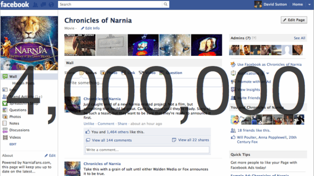Viewport: 314px width, 176px height.
Task: Click the search magnifier button
Action: pyautogui.click(x=165, y=4)
